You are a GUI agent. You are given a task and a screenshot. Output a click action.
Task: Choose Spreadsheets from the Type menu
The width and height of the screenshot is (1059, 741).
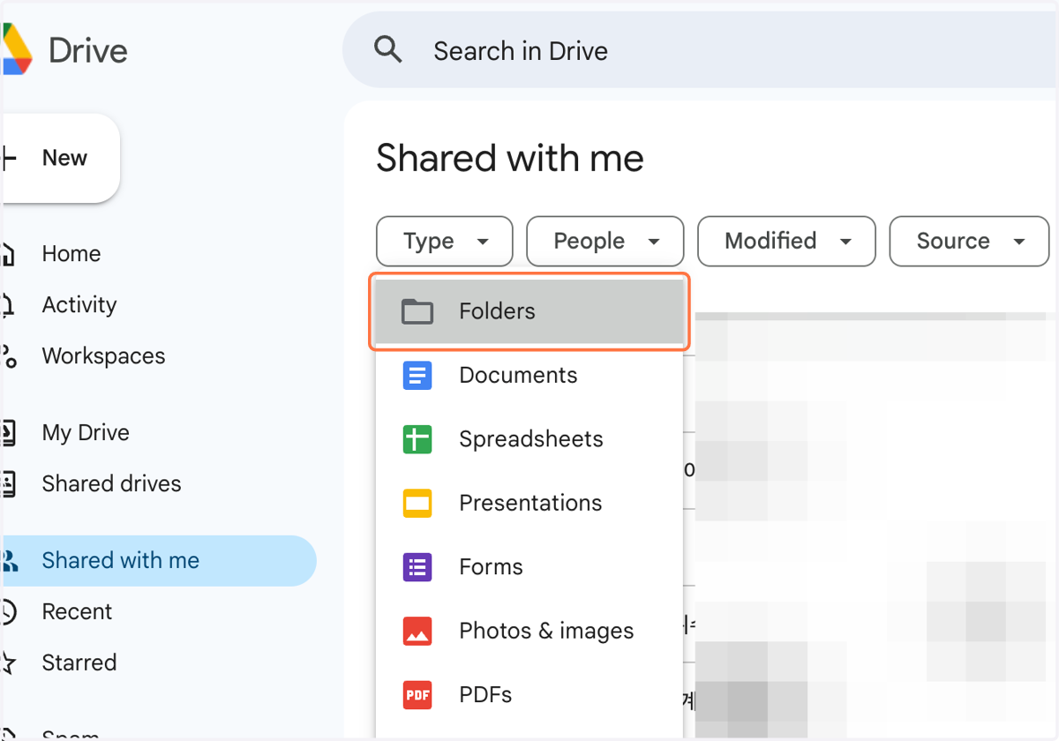(529, 439)
